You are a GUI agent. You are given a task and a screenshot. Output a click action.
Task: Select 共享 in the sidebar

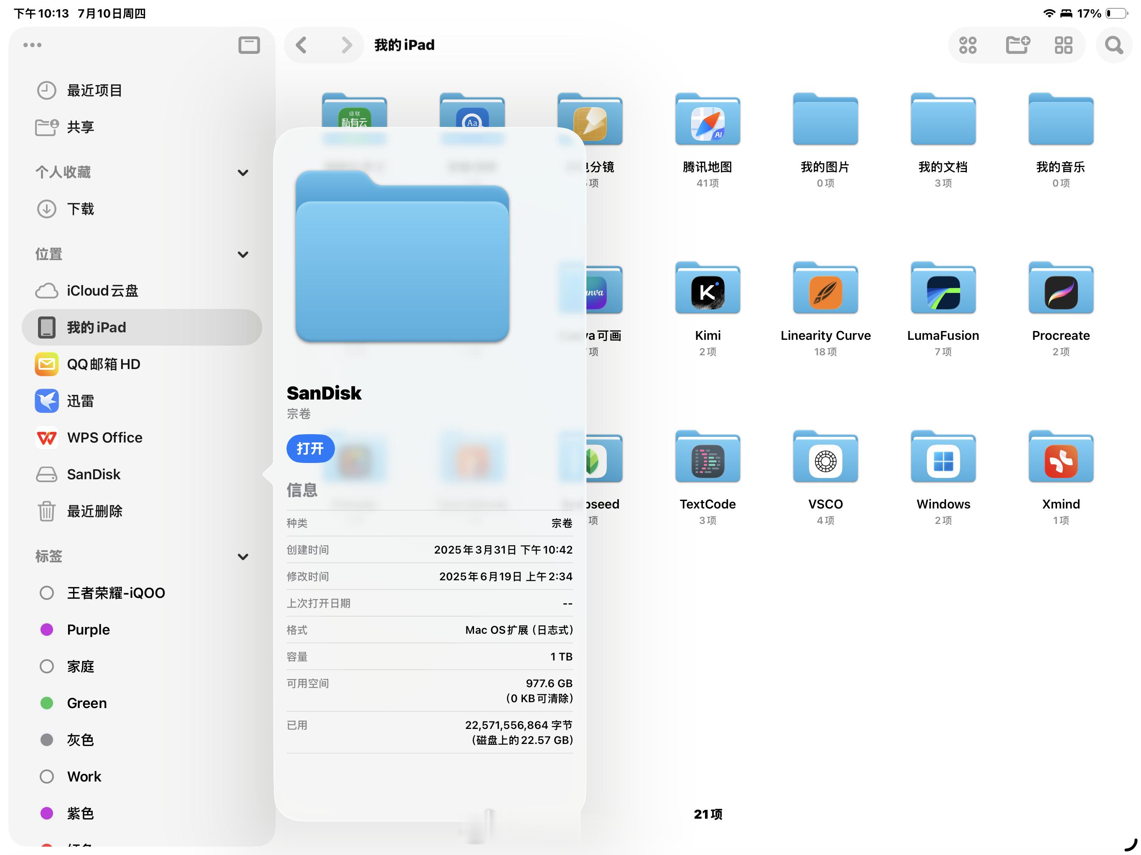point(142,127)
